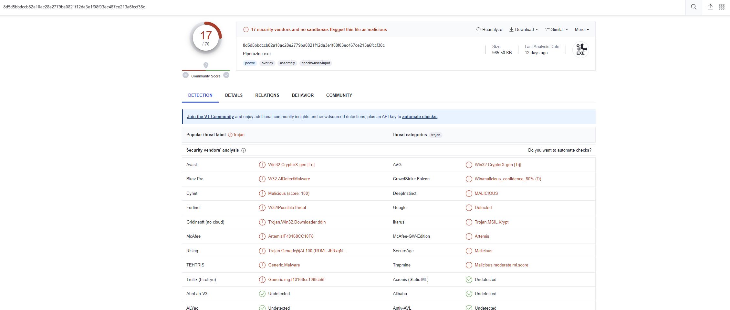Screen dimensions: 730x310
Task: Click the Security vendors' analysis info icon
Action: point(244,150)
